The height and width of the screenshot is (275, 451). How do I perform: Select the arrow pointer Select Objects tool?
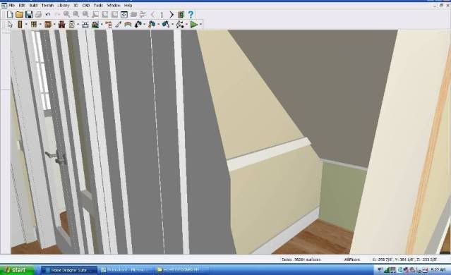click(10, 25)
